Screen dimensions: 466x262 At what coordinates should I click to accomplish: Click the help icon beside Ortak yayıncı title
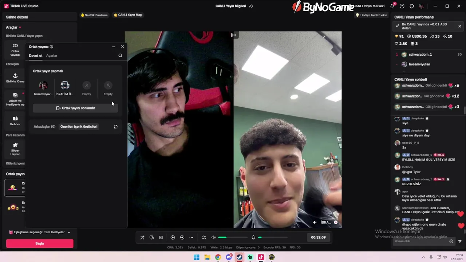51,47
